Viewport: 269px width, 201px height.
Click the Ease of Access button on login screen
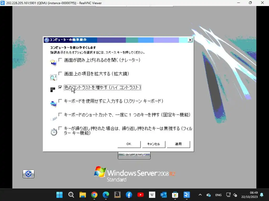(28, 174)
